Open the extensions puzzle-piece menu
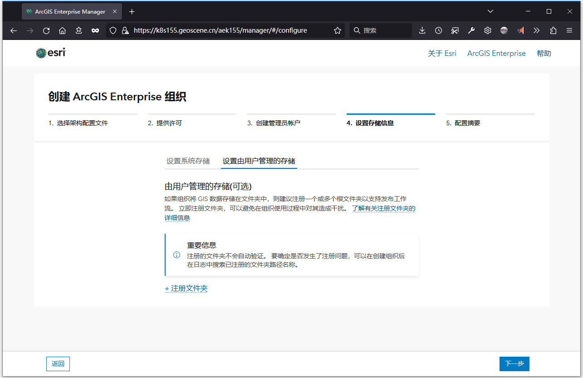Viewport: 583px width, 378px height. click(x=553, y=30)
